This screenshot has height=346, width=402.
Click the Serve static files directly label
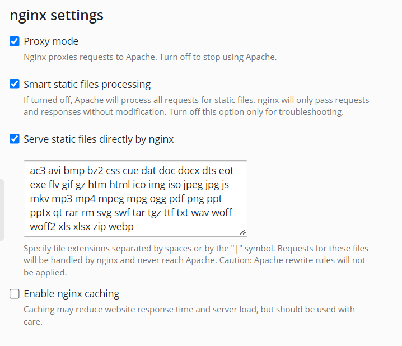pos(99,139)
